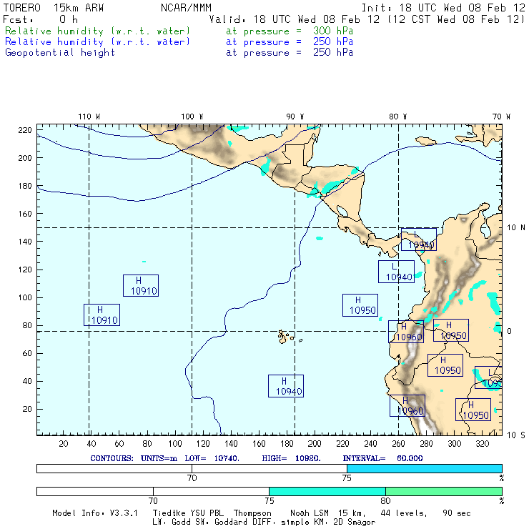Screen dimensions: 529x529
Task: Click the '90 W' longitude label
Action: point(295,117)
